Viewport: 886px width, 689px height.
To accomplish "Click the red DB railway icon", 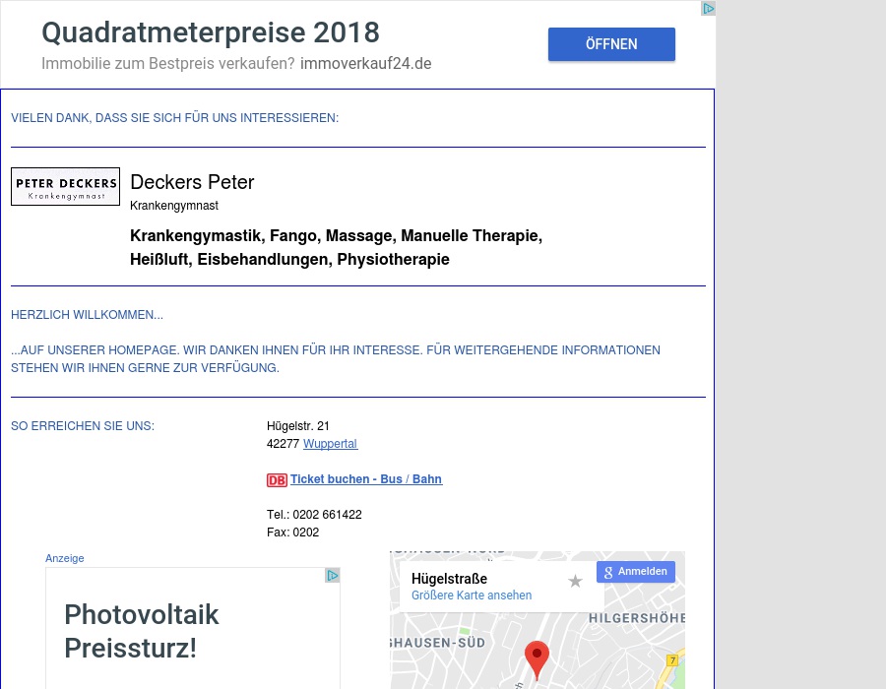I will (x=277, y=480).
